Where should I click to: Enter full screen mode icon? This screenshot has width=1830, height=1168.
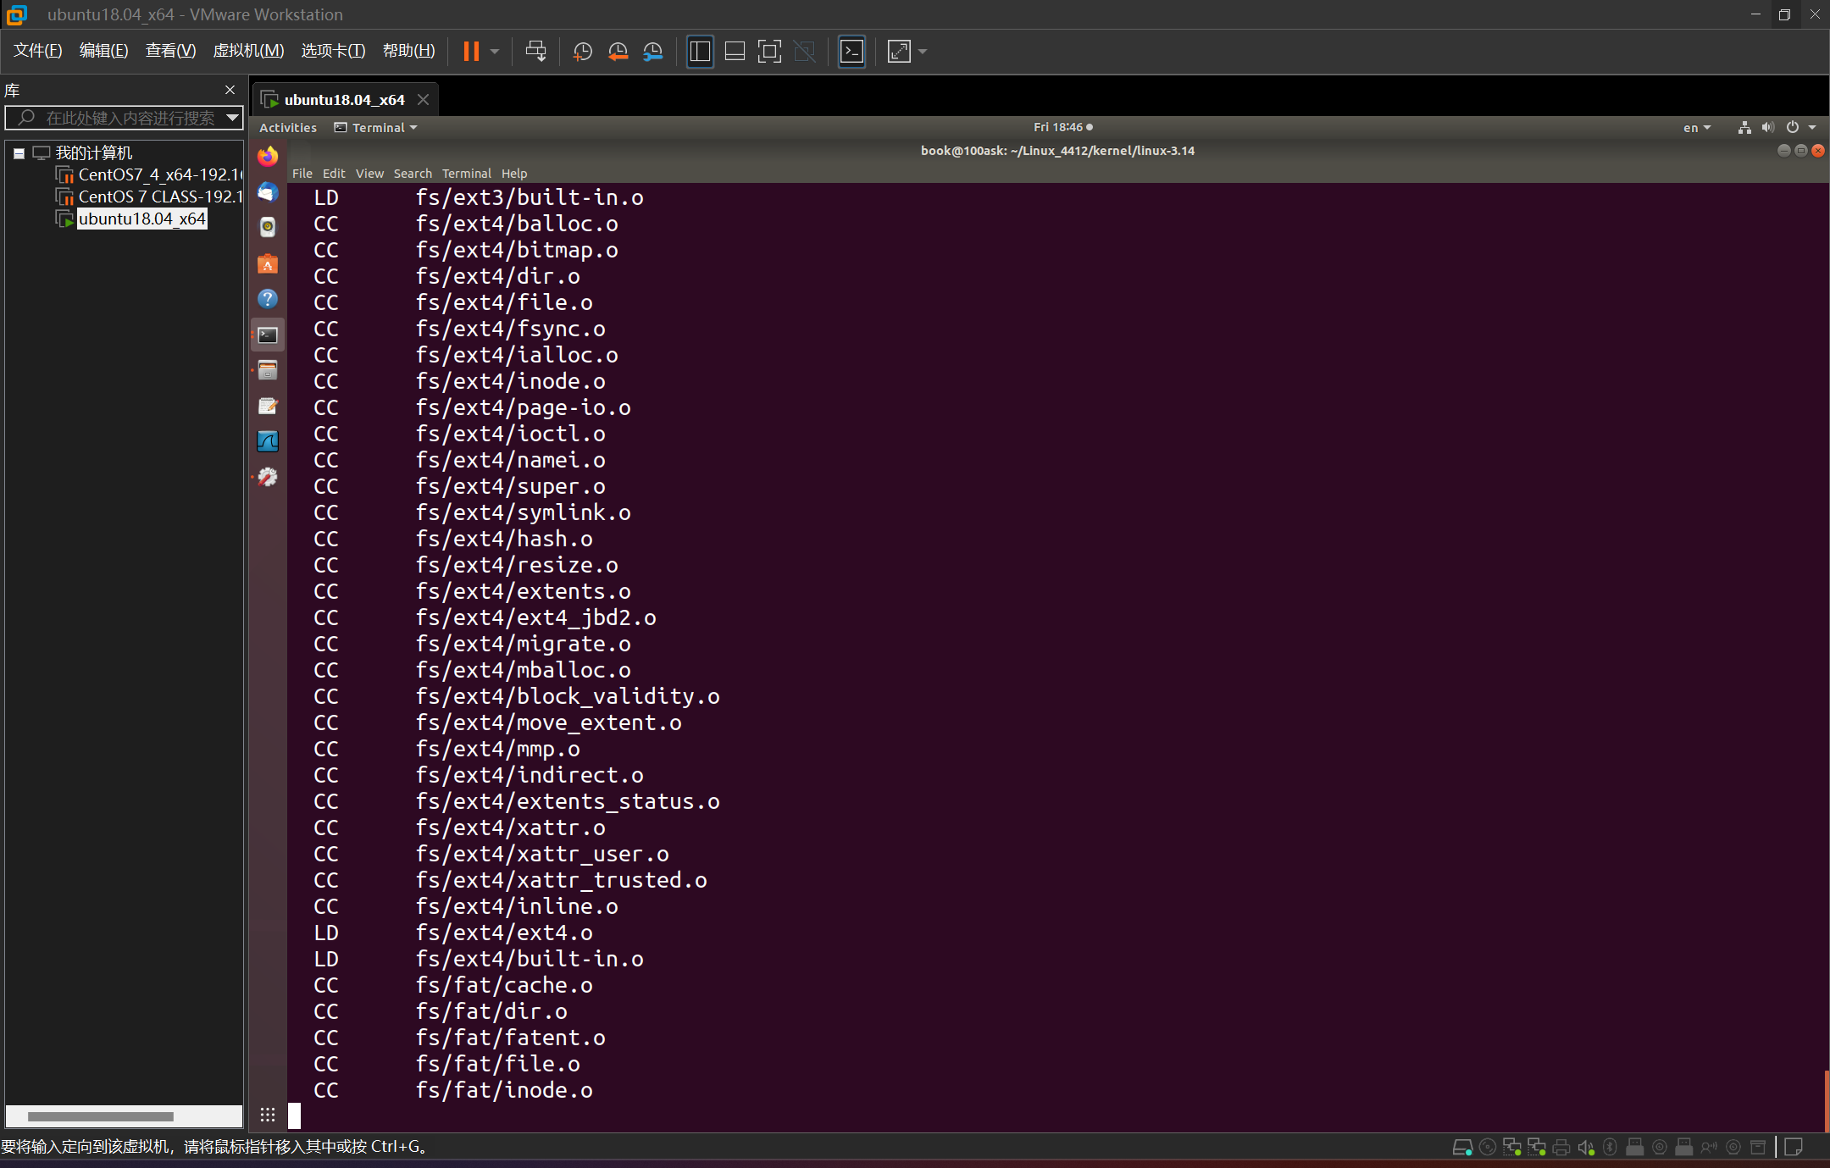click(769, 52)
